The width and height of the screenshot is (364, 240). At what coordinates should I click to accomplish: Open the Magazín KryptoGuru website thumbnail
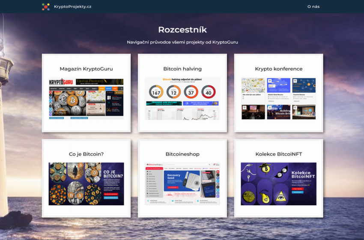click(x=86, y=99)
